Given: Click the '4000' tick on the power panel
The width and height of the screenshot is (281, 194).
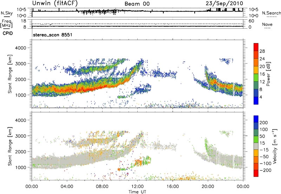Looking at the screenshot, I should (x=20, y=48).
